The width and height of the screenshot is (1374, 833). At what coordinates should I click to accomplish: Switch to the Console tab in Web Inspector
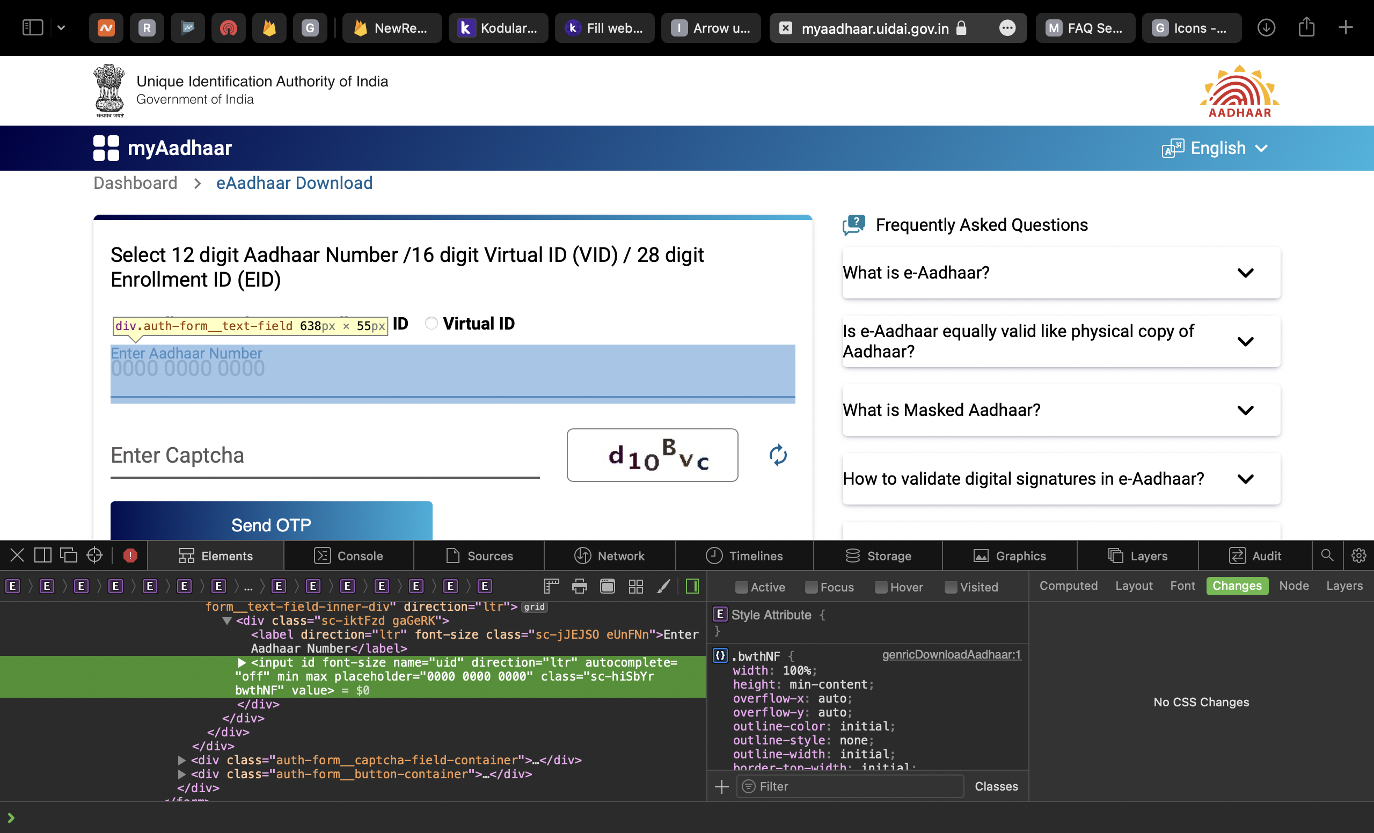pos(349,556)
